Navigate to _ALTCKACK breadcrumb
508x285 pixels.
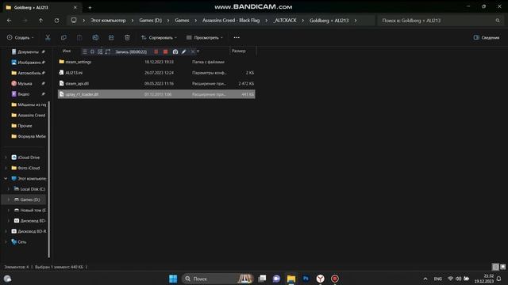pyautogui.click(x=285, y=21)
